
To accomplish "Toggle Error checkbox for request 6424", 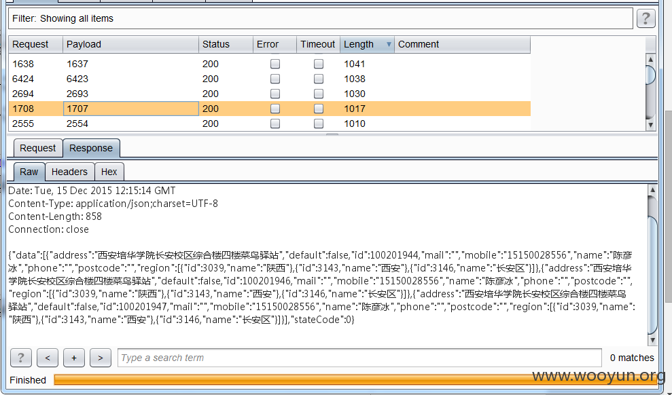I will point(275,79).
